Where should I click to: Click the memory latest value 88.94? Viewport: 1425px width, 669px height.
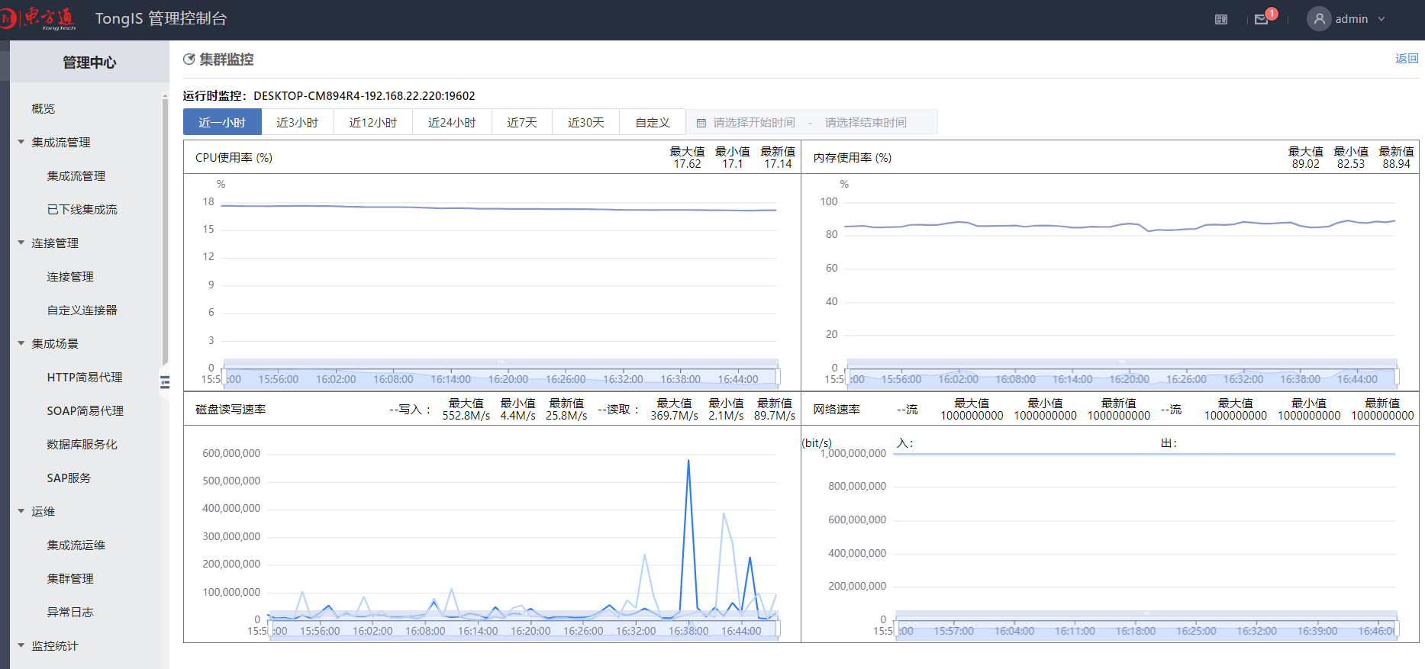pyautogui.click(x=1396, y=164)
